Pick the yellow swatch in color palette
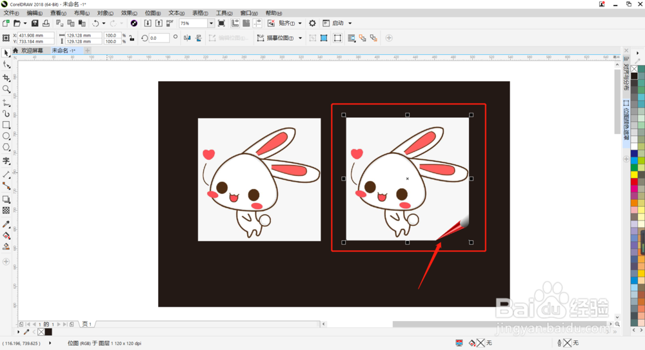This screenshot has height=350, width=645. pyautogui.click(x=634, y=175)
